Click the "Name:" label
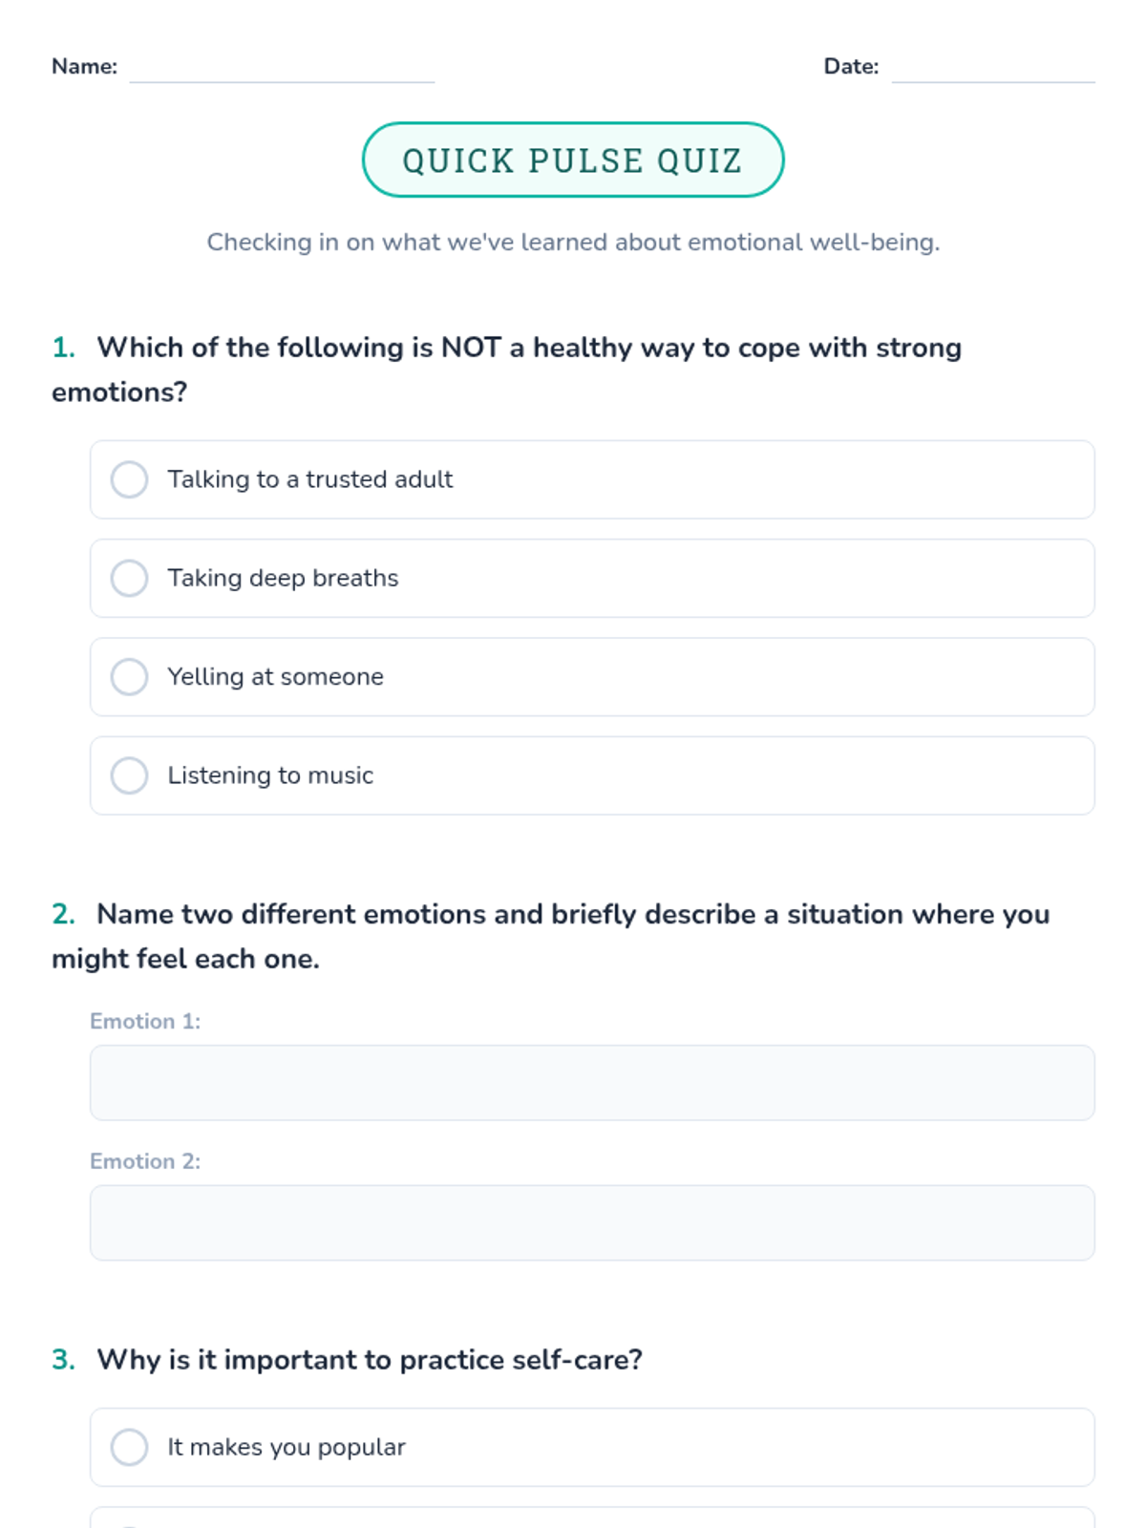The width and height of the screenshot is (1146, 1528). pyautogui.click(x=84, y=66)
